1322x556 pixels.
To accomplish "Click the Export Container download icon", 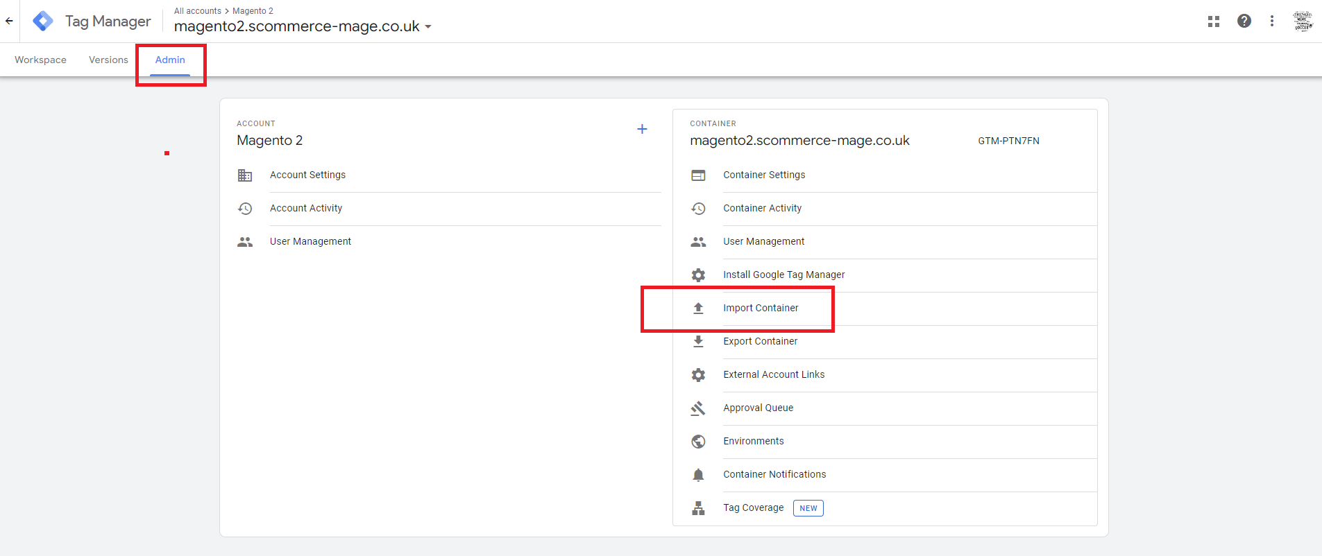I will click(698, 342).
